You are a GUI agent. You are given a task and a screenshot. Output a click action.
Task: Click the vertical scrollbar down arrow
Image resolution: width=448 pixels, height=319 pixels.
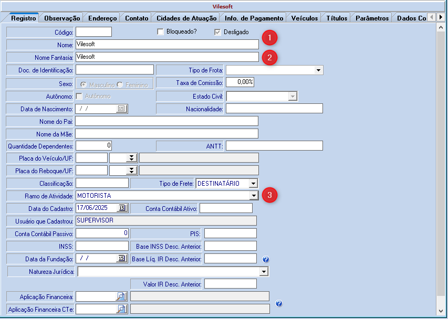pyautogui.click(x=441, y=310)
